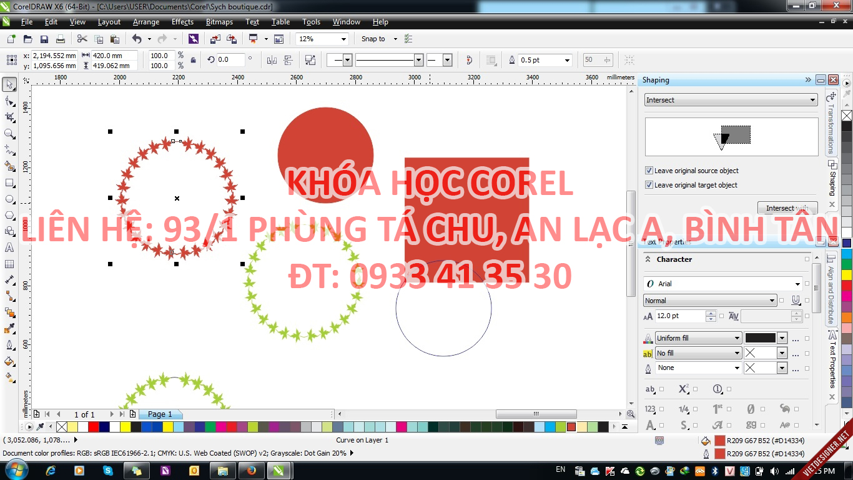Open the Outline Pen tool flyout
The image size is (853, 480).
point(9,345)
